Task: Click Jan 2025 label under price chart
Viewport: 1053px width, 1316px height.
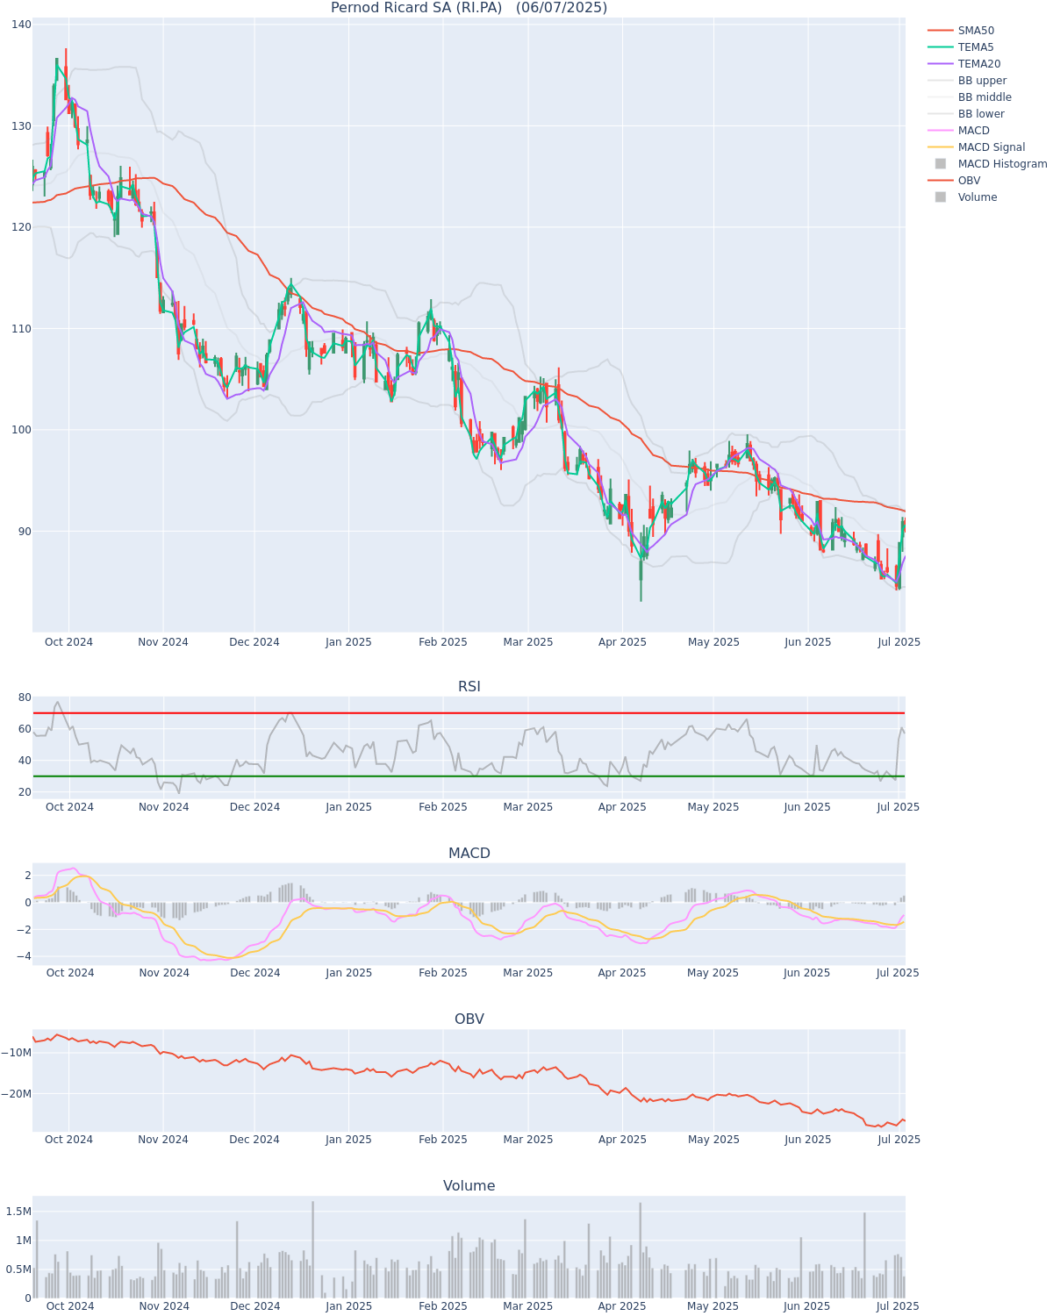Action: (x=348, y=642)
